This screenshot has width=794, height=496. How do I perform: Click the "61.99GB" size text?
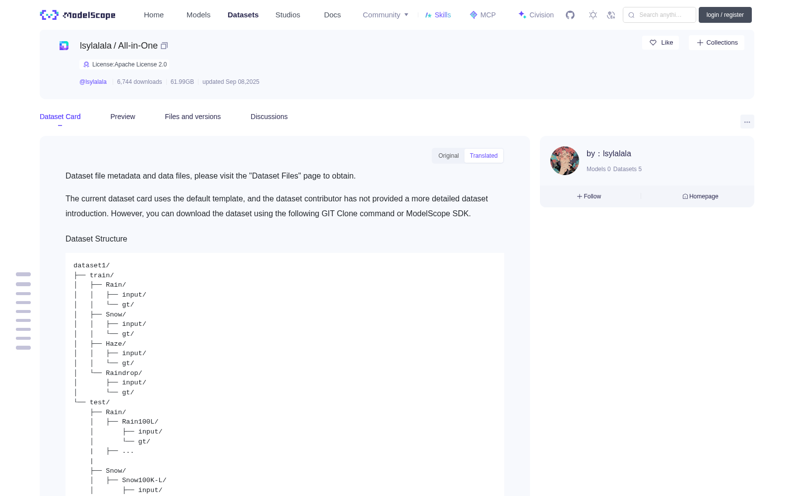[182, 82]
